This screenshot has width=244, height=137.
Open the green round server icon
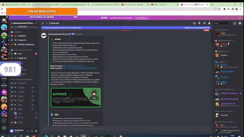(x=4, y=35)
